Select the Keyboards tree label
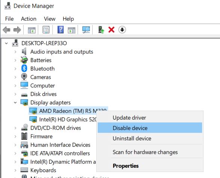The width and height of the screenshot is (220, 178). (x=43, y=170)
